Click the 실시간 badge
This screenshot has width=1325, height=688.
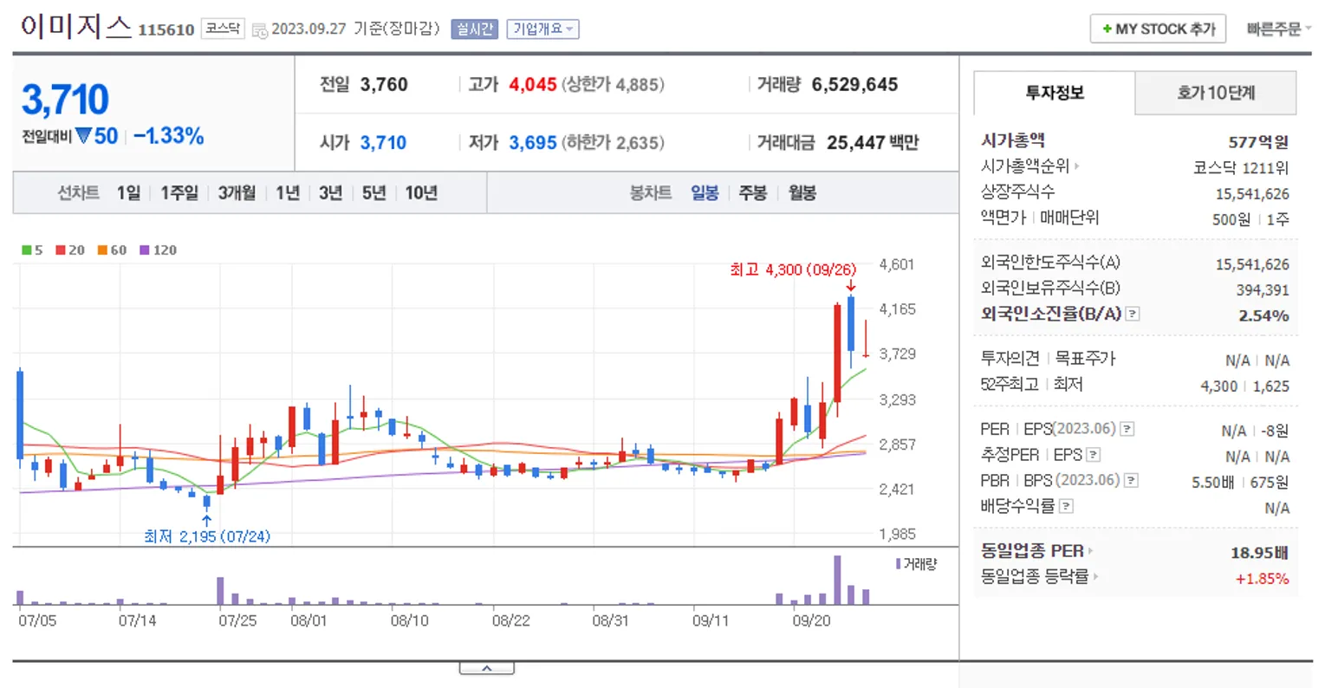[474, 29]
